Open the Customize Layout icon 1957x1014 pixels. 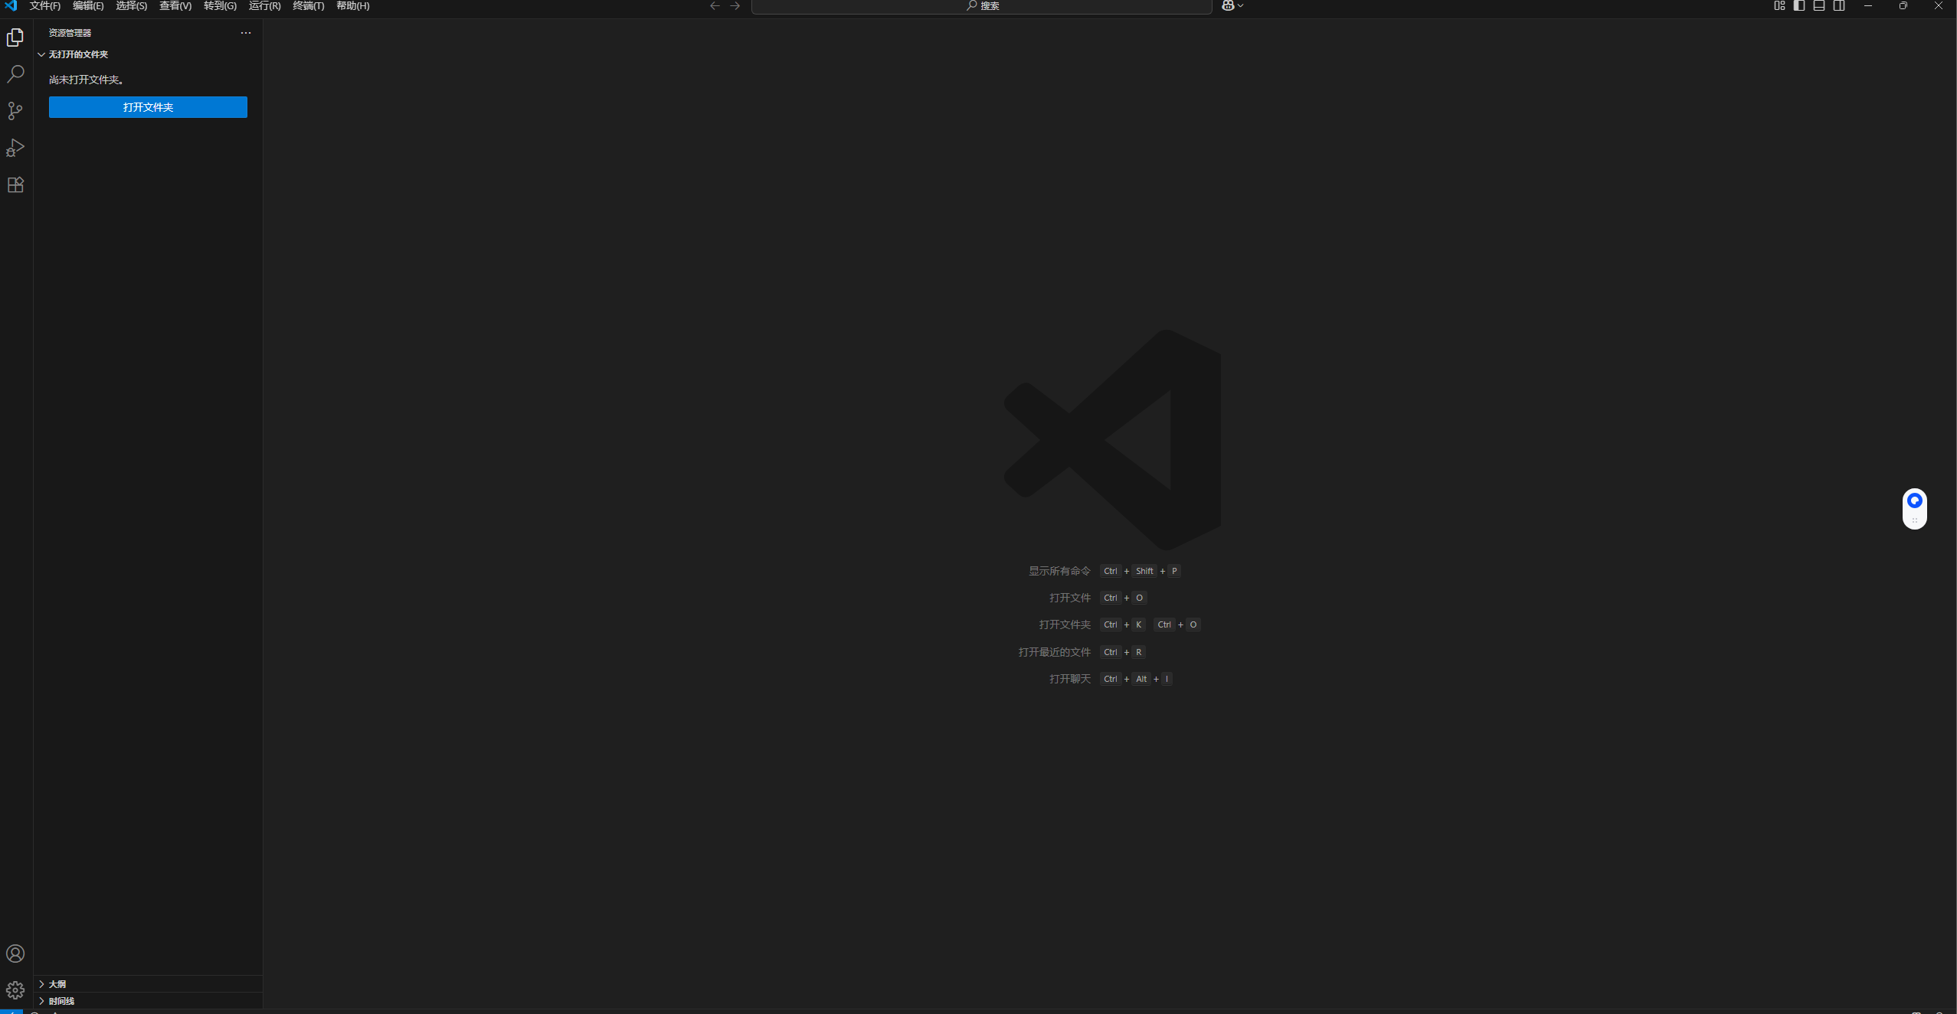click(1779, 5)
